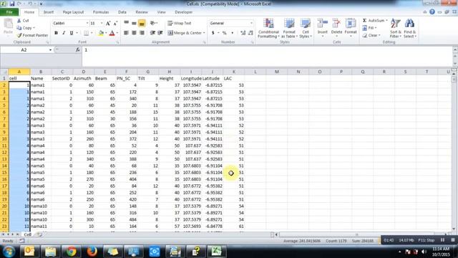Apply the yellow fill color

tap(101, 33)
